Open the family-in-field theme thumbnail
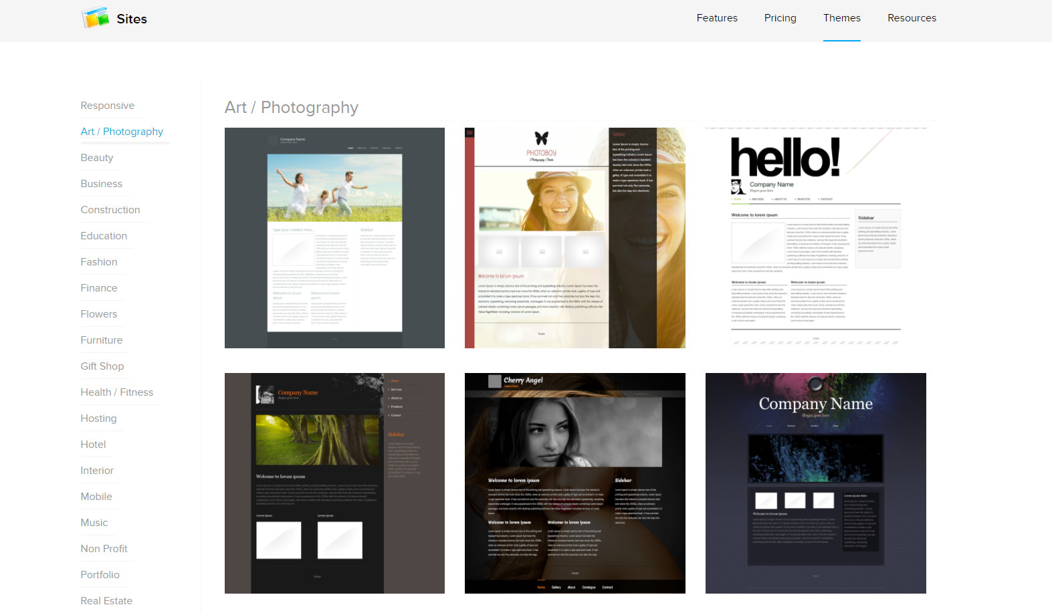The width and height of the screenshot is (1052, 613). pos(334,238)
